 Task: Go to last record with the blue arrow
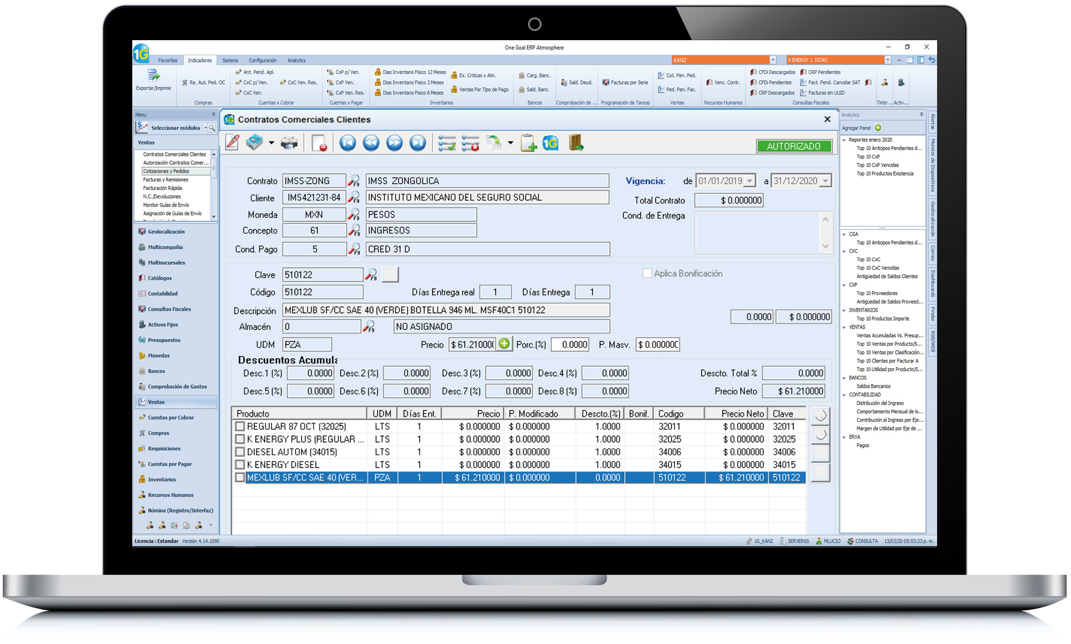(x=418, y=143)
